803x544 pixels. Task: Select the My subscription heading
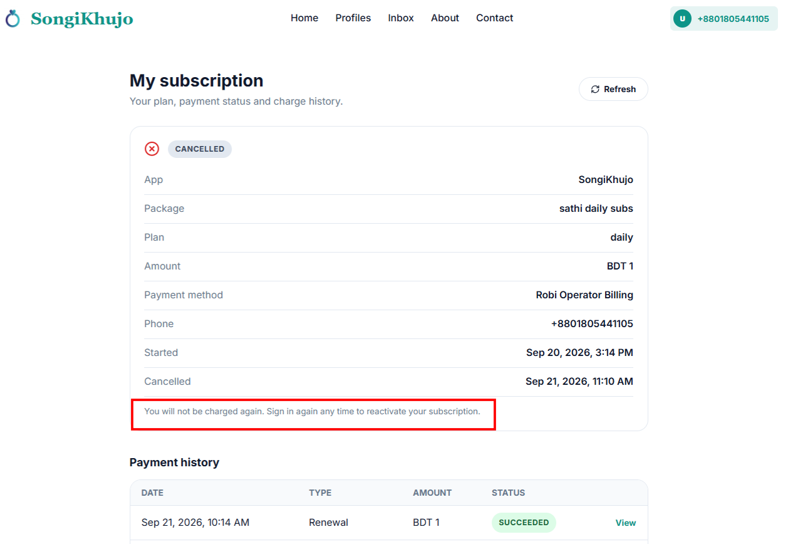(x=197, y=81)
